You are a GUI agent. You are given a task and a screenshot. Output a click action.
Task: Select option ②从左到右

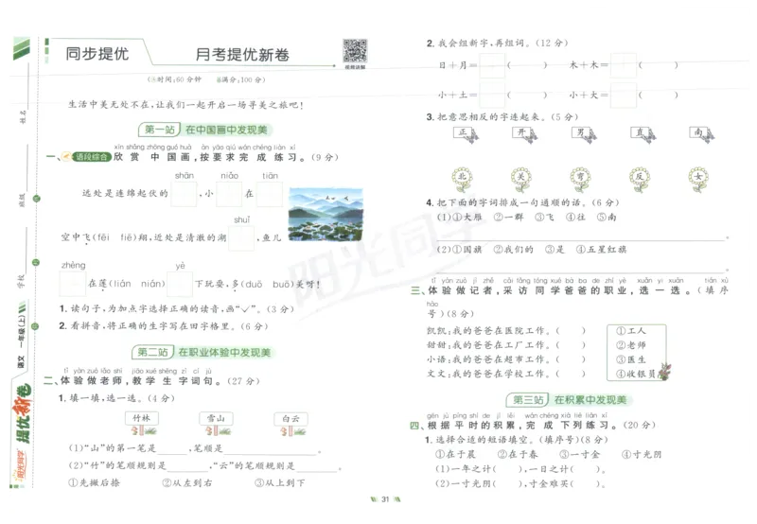click(186, 482)
